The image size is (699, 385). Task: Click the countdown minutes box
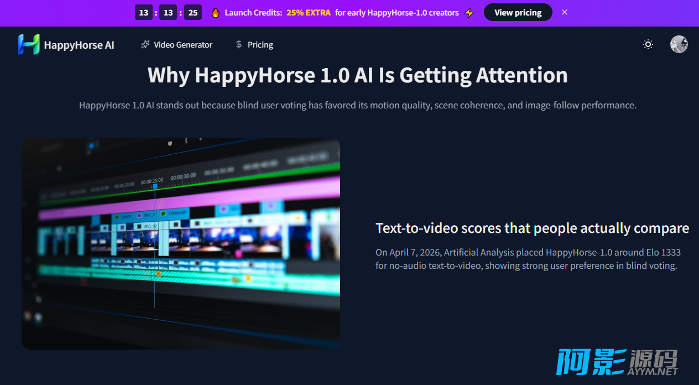click(168, 13)
